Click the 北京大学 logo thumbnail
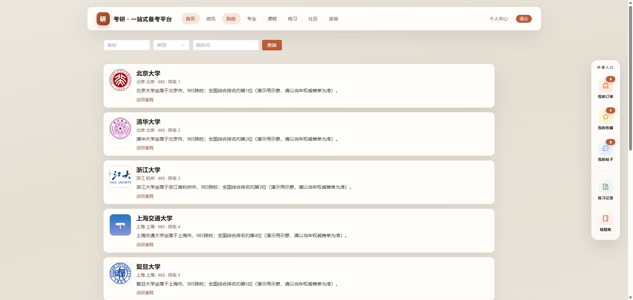Image resolution: width=633 pixels, height=300 pixels. click(x=120, y=80)
